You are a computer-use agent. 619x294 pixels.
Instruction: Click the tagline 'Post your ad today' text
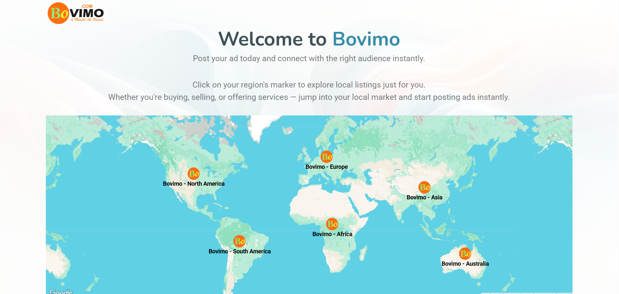click(x=309, y=59)
